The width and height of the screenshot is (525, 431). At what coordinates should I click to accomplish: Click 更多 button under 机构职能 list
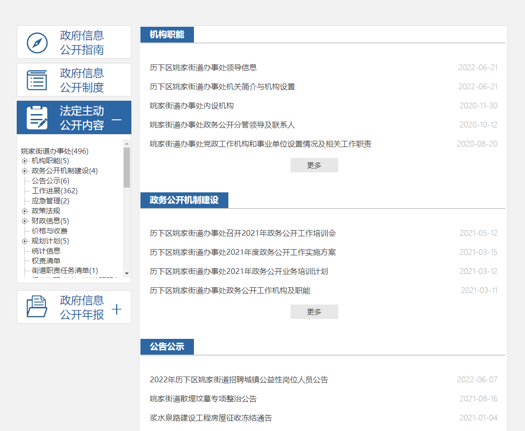click(x=314, y=165)
